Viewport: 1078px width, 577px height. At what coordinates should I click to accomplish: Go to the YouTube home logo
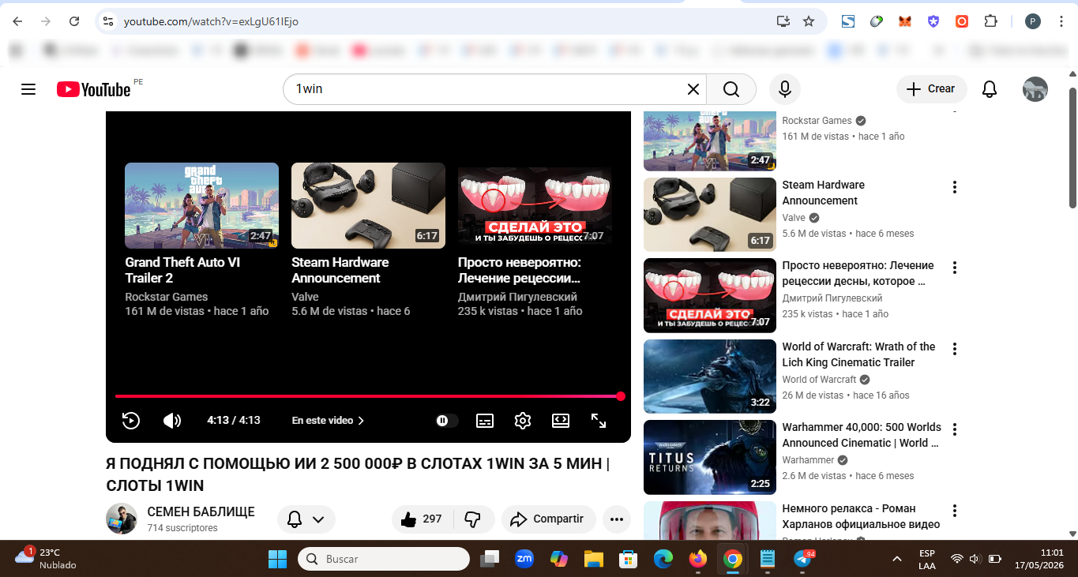pos(93,89)
